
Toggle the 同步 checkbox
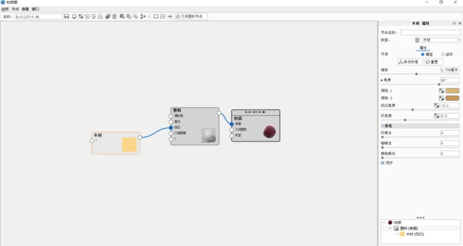coord(383,163)
